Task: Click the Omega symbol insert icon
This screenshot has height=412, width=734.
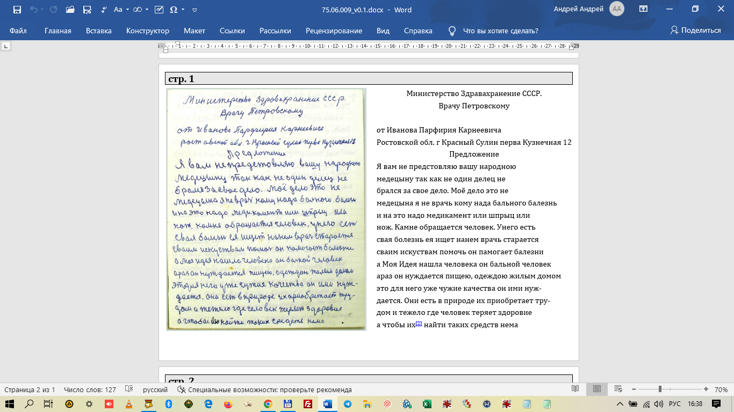Action: click(x=174, y=10)
